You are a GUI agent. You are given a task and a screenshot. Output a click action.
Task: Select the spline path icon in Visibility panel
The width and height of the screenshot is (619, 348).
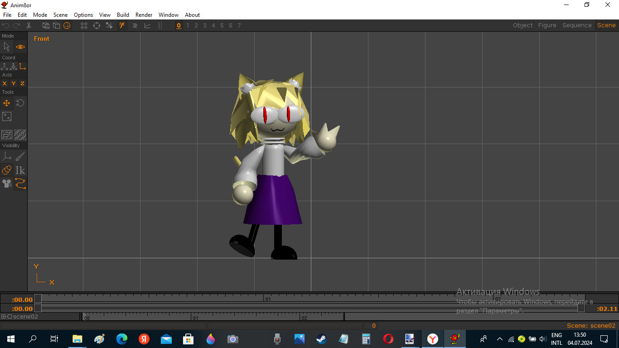[x=20, y=184]
